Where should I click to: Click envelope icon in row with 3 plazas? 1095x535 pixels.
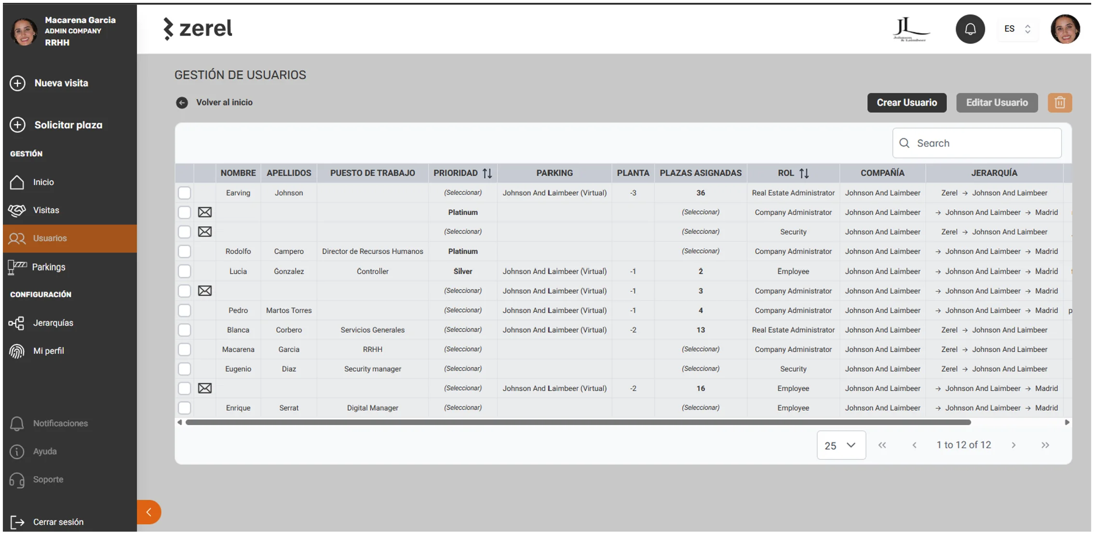(205, 291)
